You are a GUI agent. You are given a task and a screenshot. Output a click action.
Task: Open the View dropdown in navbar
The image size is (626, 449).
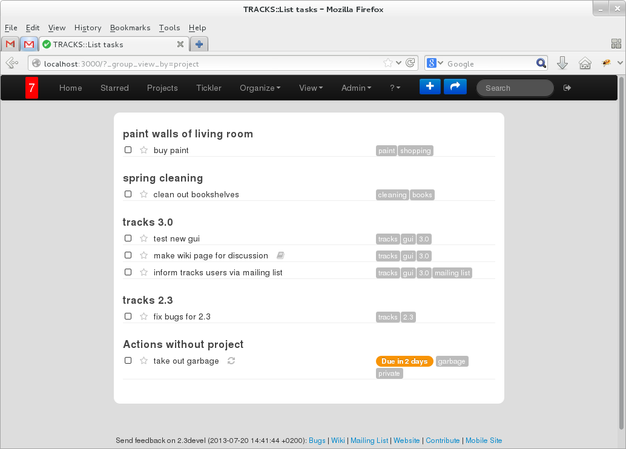pos(311,88)
